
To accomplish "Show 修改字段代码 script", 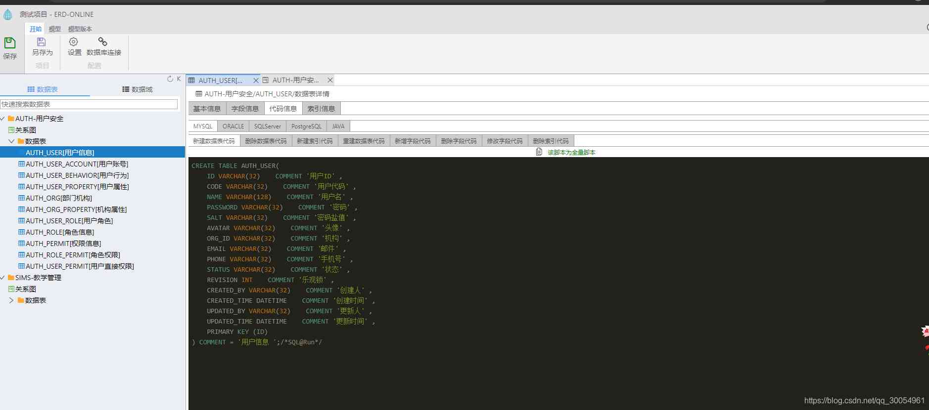I will click(505, 141).
